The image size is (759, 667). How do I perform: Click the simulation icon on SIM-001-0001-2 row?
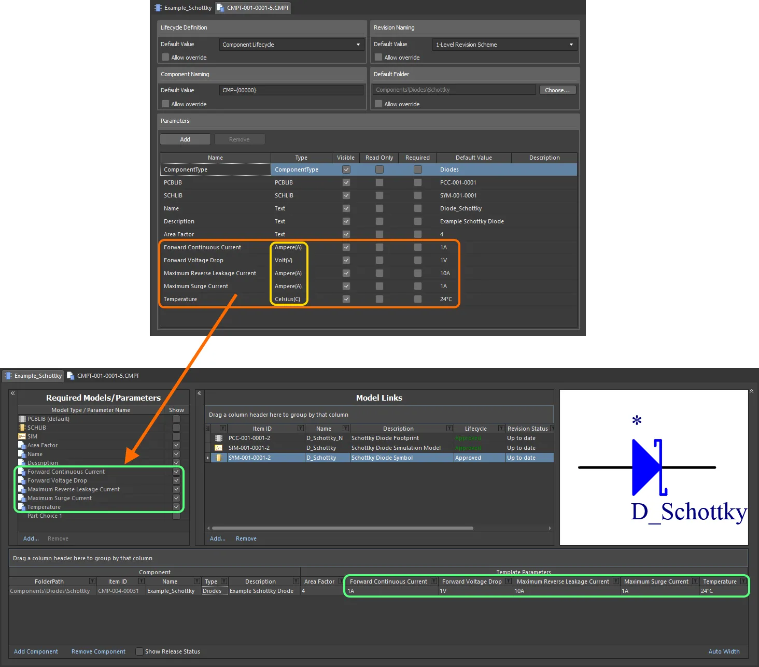tap(218, 448)
